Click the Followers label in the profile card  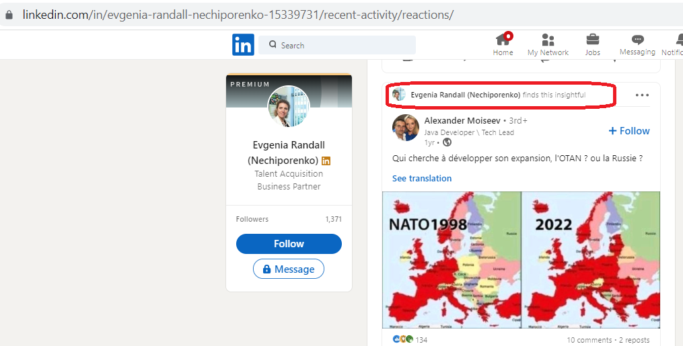coord(252,219)
